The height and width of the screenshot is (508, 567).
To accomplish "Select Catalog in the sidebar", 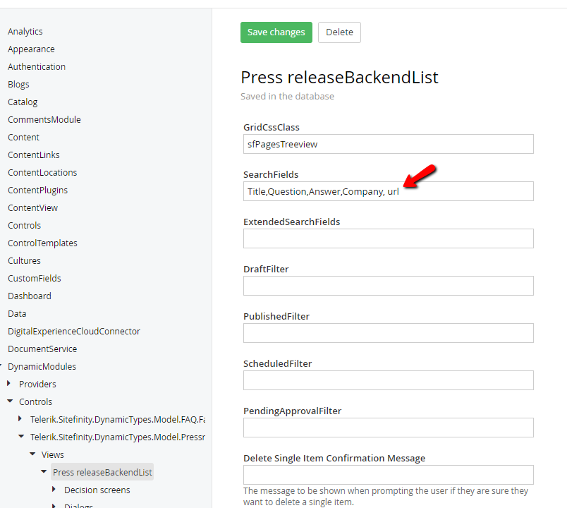I will 23,102.
